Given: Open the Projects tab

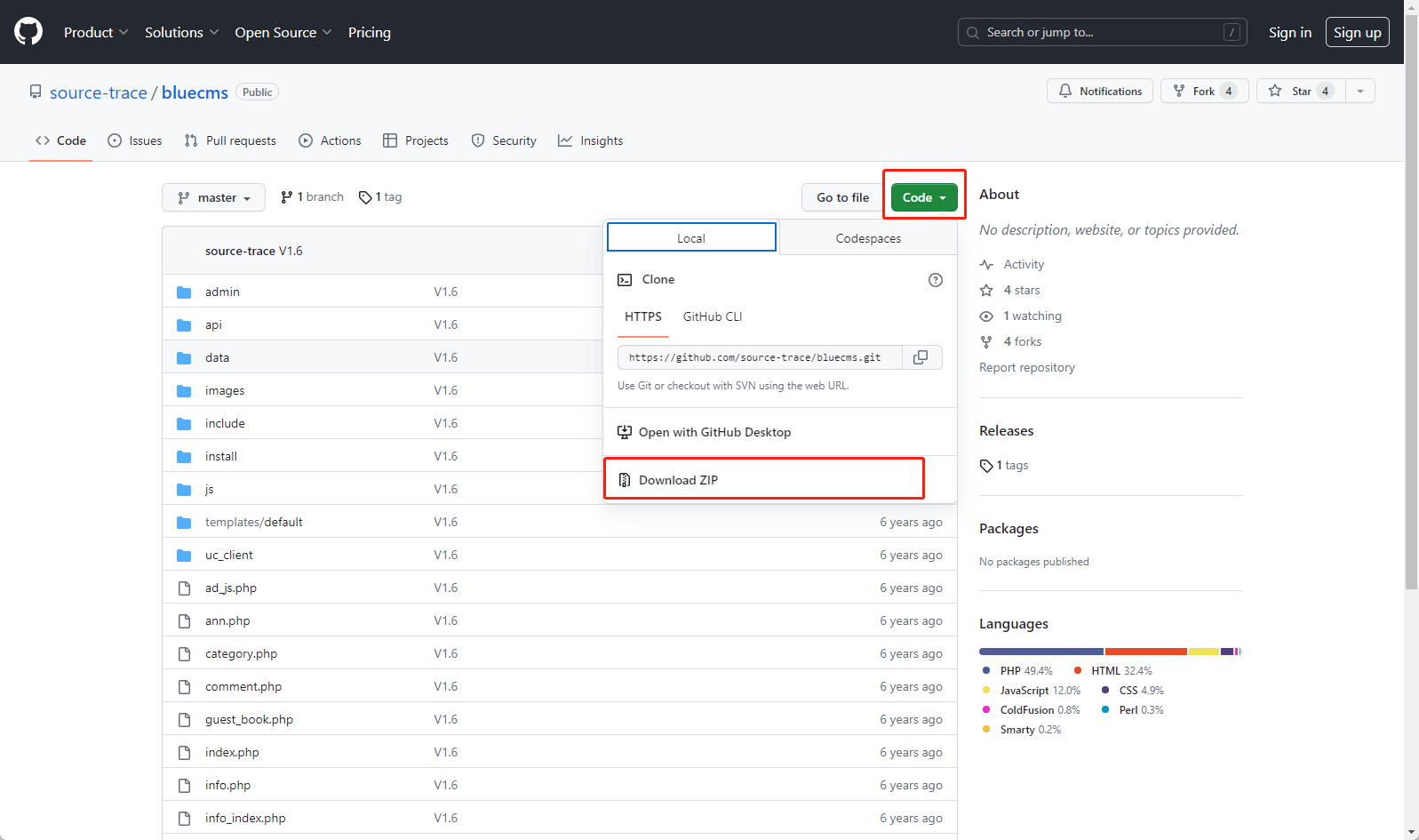Looking at the screenshot, I should [x=416, y=140].
